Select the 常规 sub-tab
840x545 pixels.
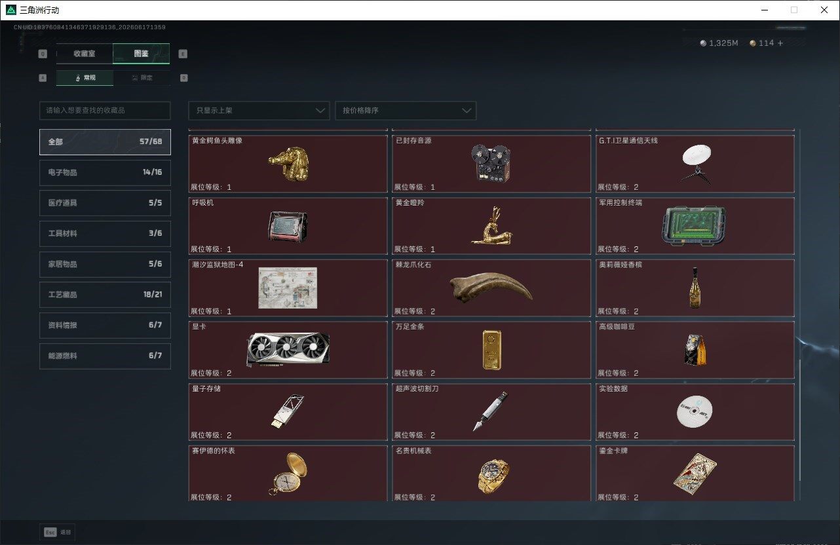pyautogui.click(x=85, y=77)
